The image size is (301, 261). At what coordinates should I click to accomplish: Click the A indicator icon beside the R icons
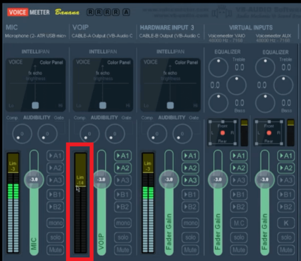click(126, 12)
